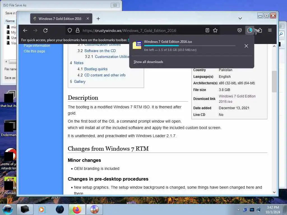Screen dimensions: 287x215
Task: Open the list all tabs chevron
Action: pos(240,18)
